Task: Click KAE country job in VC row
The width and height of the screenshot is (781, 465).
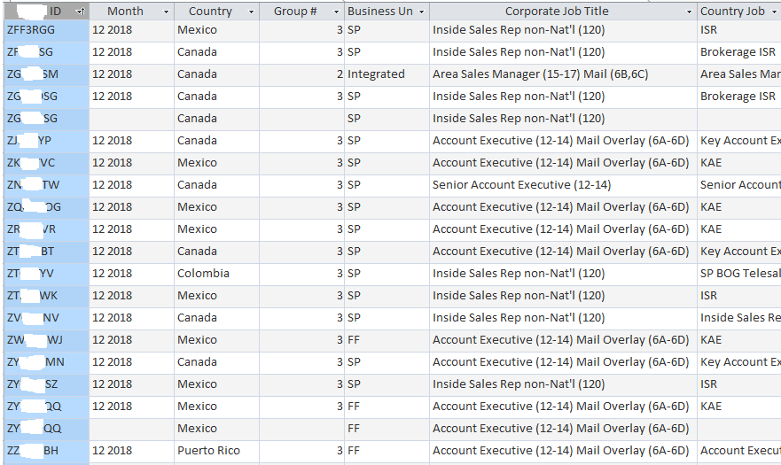Action: point(739,163)
